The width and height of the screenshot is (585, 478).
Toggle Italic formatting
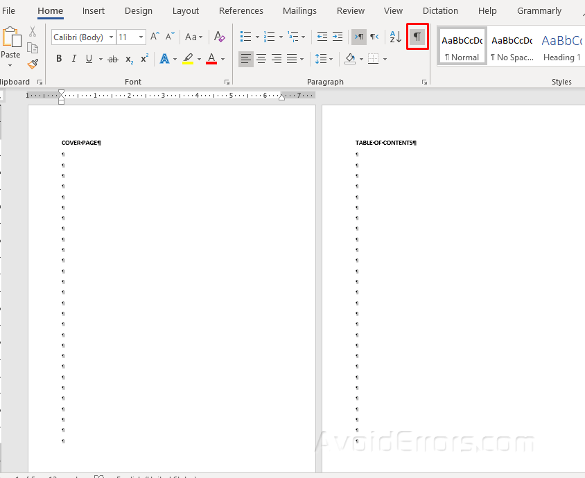pyautogui.click(x=74, y=59)
